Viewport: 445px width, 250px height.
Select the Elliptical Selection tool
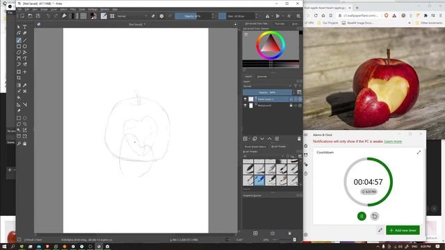pyautogui.click(x=25, y=118)
